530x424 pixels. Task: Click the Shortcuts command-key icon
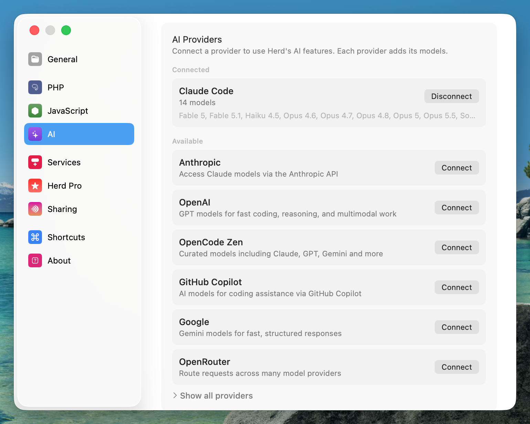35,237
